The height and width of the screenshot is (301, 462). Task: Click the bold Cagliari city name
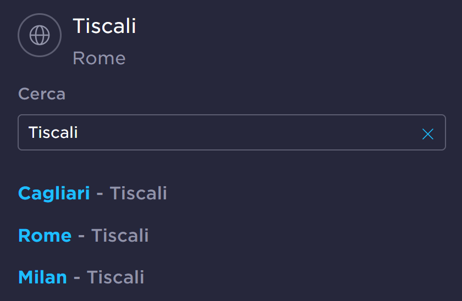[x=54, y=193]
